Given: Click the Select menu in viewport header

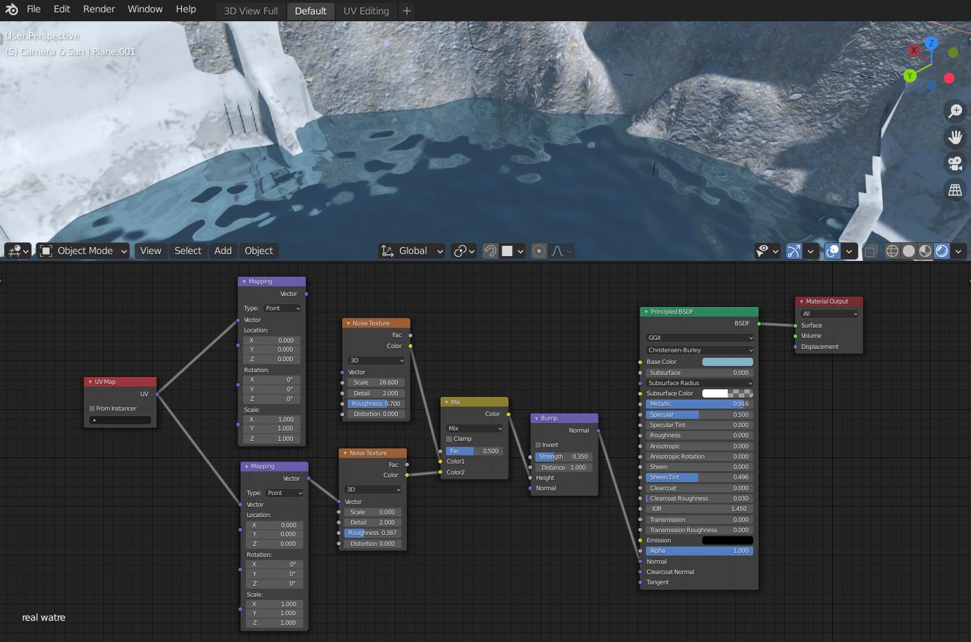Looking at the screenshot, I should (188, 251).
